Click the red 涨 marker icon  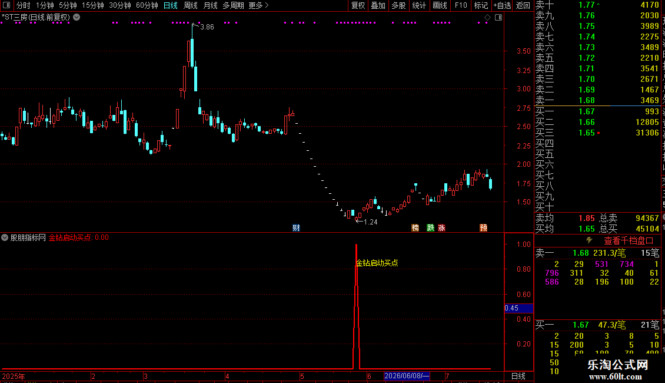[441, 228]
